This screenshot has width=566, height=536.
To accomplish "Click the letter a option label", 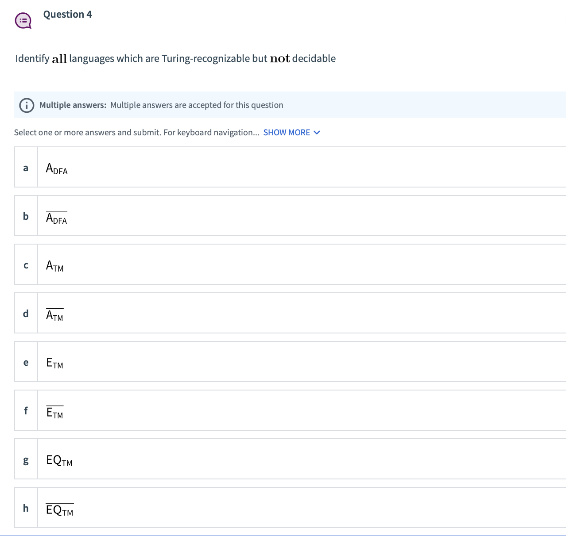I will pyautogui.click(x=26, y=168).
